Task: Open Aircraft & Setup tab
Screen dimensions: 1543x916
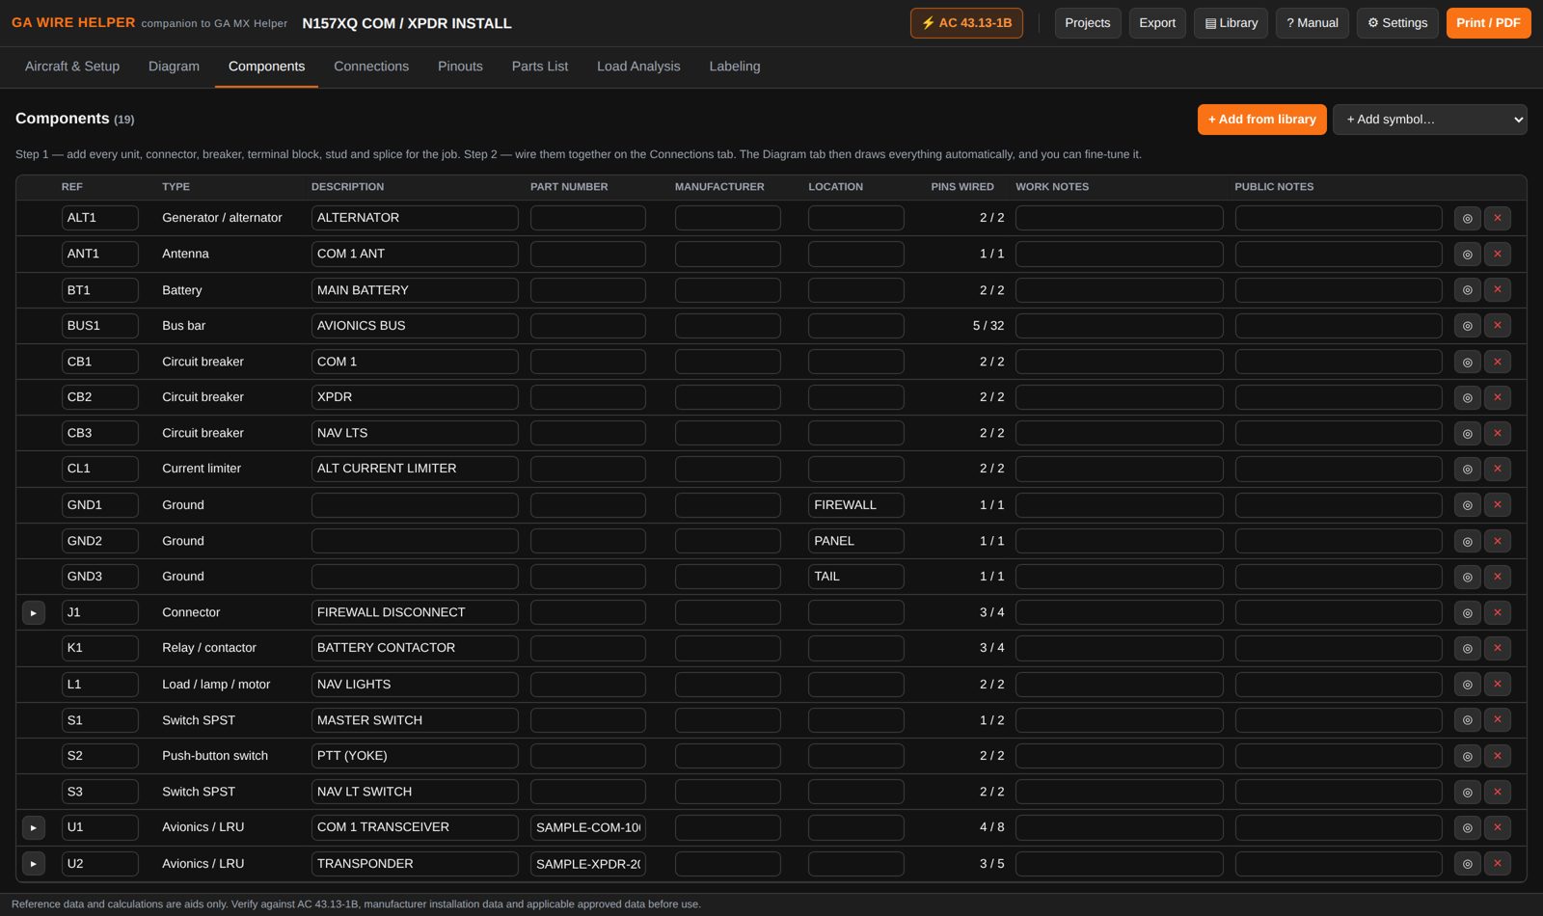Action: click(72, 67)
